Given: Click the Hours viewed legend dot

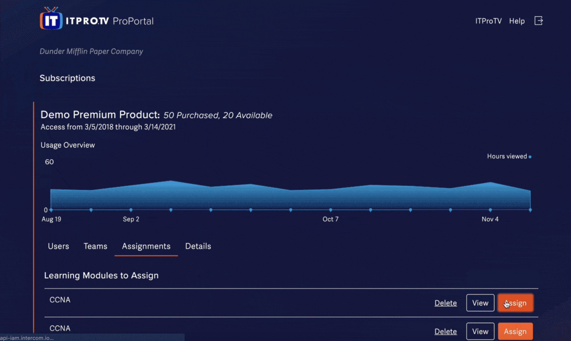Looking at the screenshot, I should 530,157.
